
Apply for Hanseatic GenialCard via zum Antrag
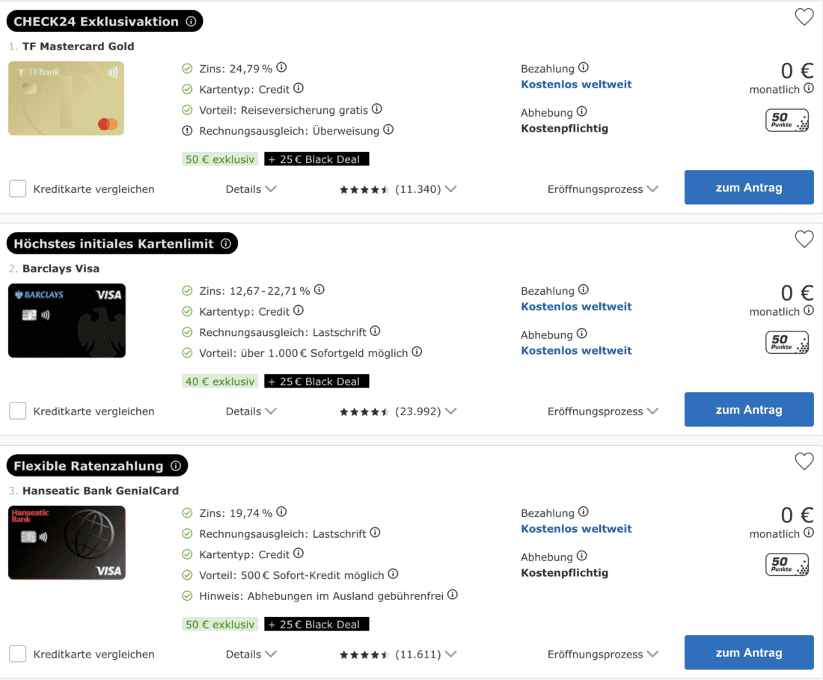(x=748, y=653)
